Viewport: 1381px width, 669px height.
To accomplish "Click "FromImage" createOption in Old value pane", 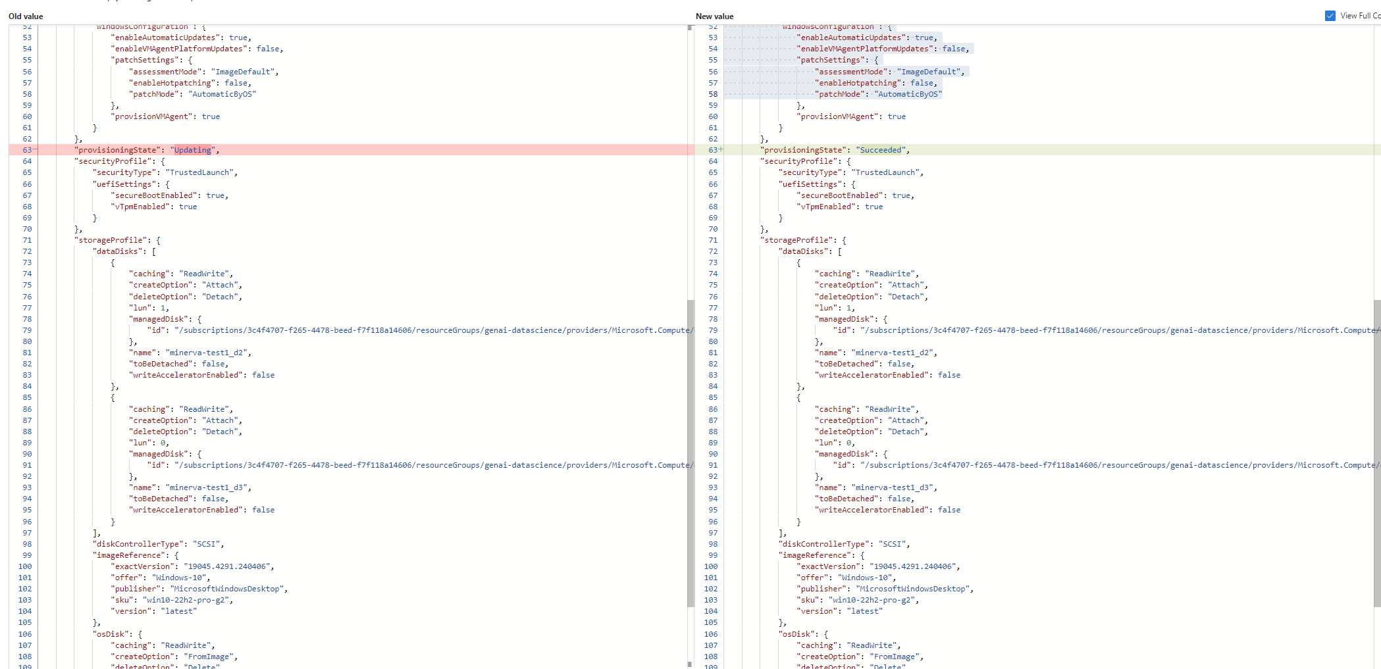I will (208, 657).
